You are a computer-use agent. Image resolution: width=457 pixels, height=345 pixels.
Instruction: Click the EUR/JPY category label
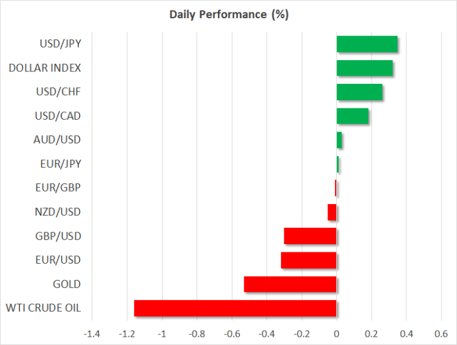click(61, 164)
